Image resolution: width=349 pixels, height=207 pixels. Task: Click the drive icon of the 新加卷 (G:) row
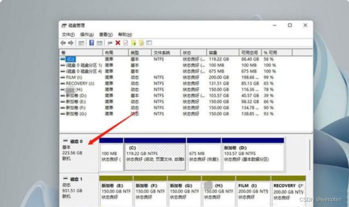click(63, 114)
